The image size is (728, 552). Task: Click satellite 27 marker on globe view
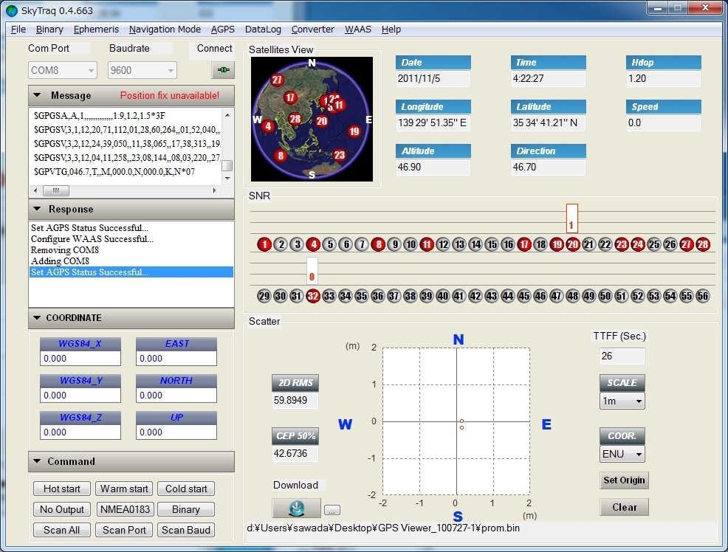[277, 80]
